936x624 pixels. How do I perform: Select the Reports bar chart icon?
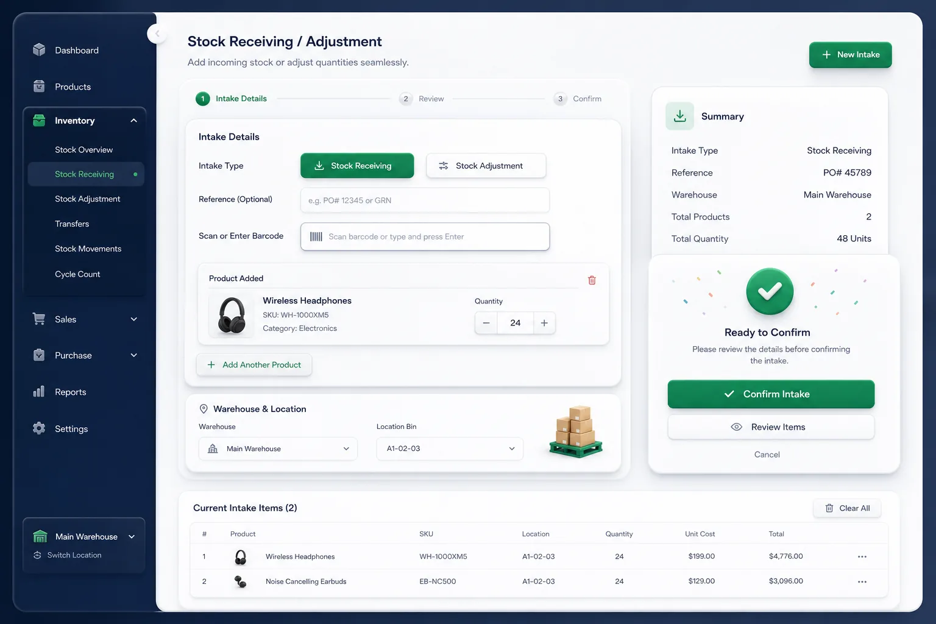click(x=39, y=392)
